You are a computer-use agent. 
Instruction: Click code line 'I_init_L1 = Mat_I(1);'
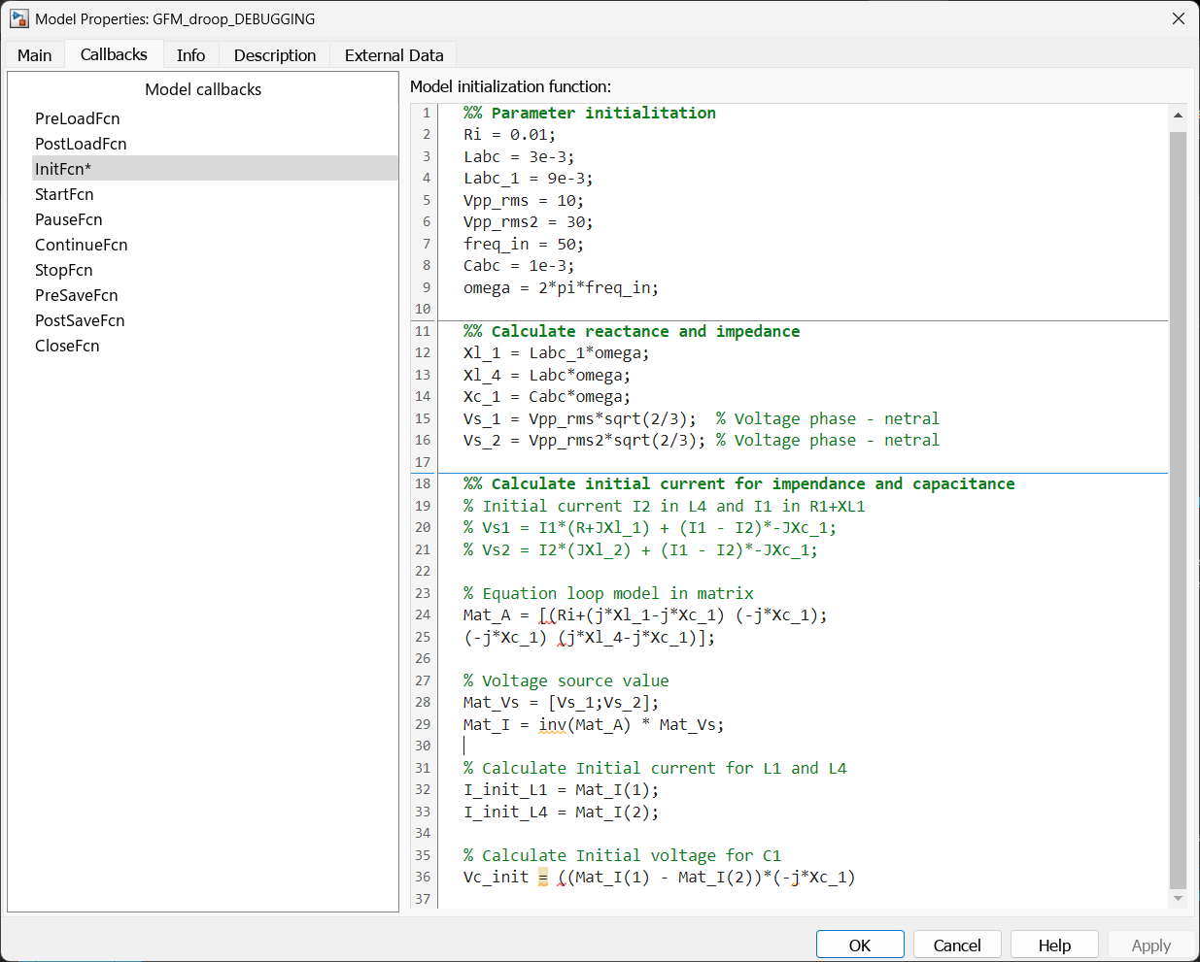coord(561,790)
